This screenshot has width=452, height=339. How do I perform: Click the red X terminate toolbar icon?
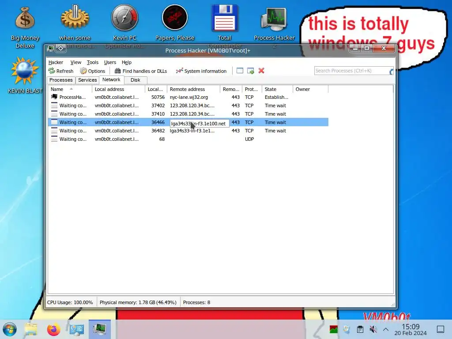[261, 71]
